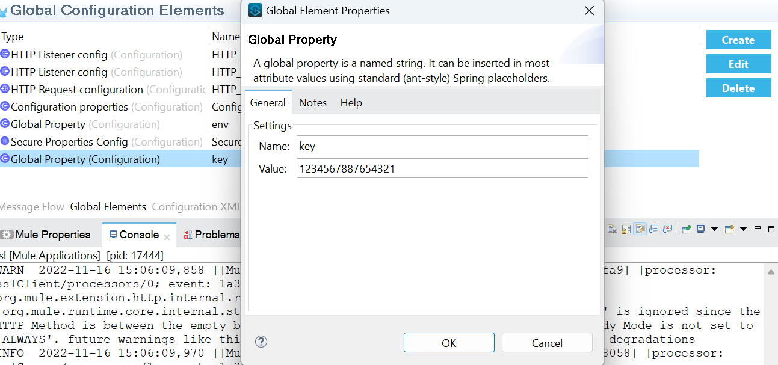Click Cancel in the Global Property dialog

547,343
